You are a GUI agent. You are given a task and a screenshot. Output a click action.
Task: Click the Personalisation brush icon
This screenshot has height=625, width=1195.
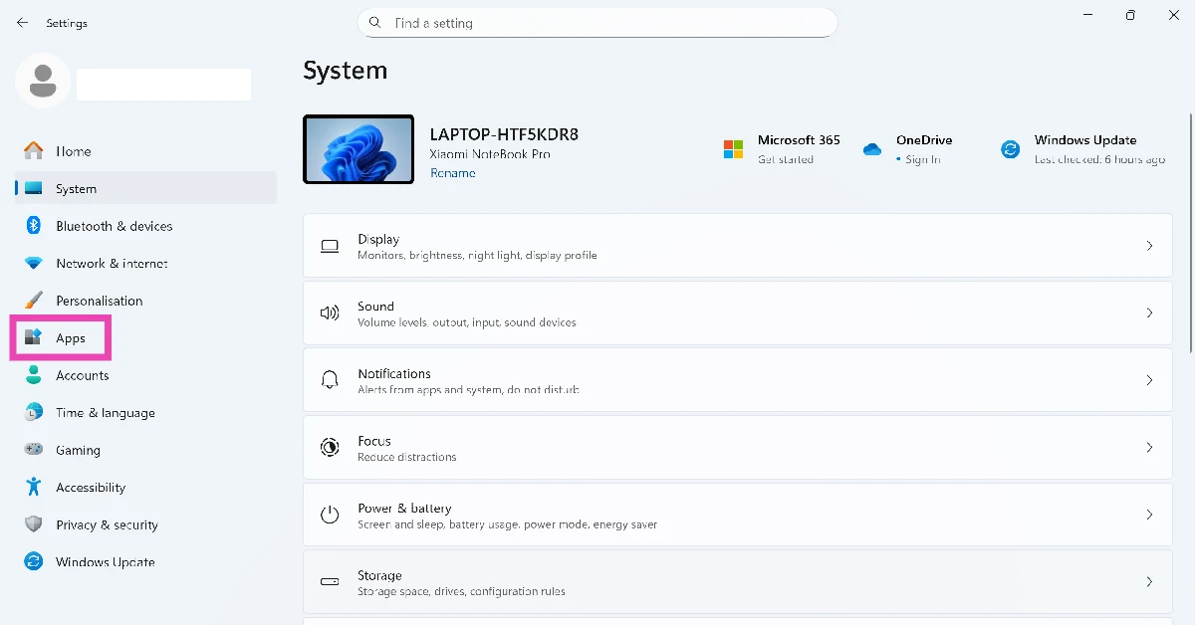tap(33, 300)
